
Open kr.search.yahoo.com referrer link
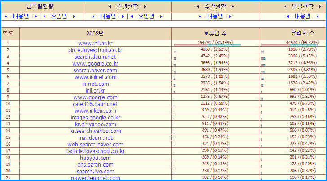(96, 131)
